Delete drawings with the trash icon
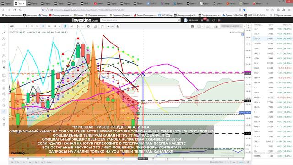Viewport: 293px width, 165px height. (4, 125)
